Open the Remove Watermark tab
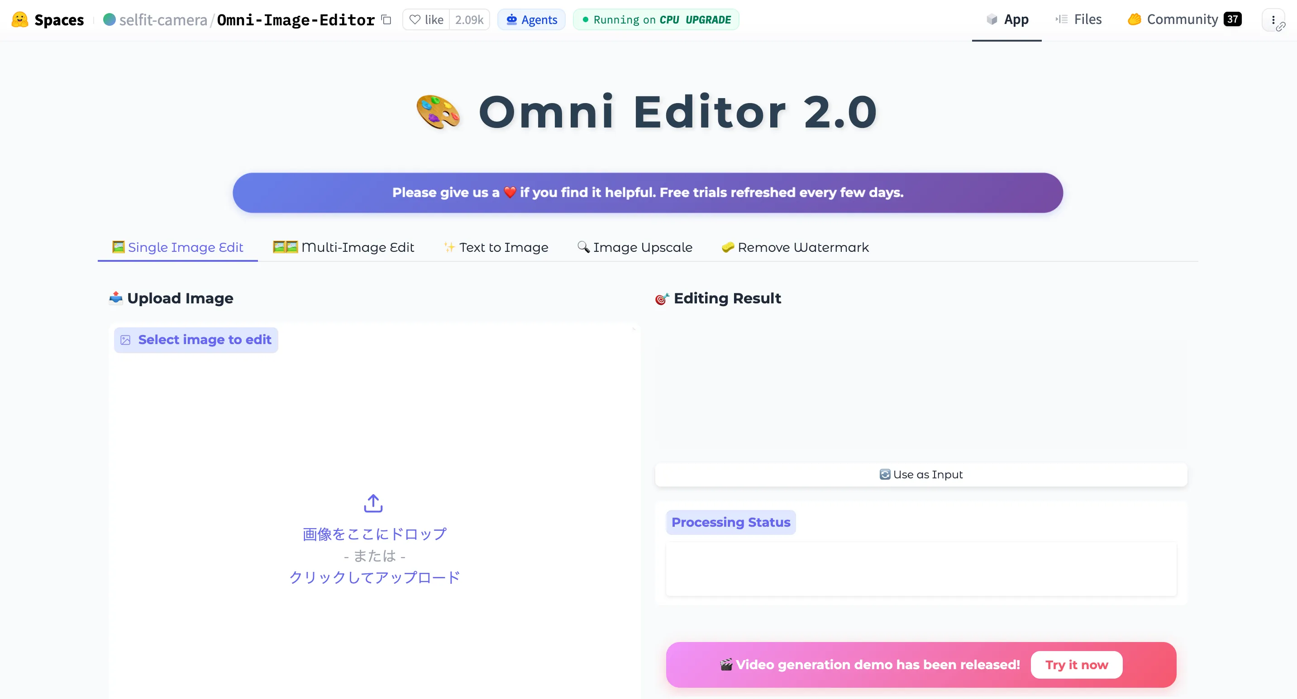This screenshot has height=699, width=1297. click(795, 247)
